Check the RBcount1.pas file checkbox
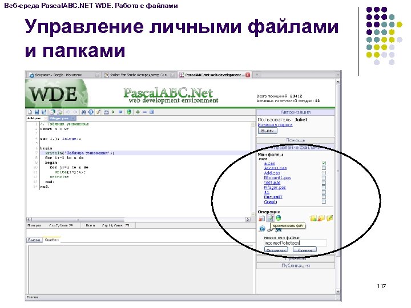Screen dimensions: 411x308 click(x=324, y=177)
